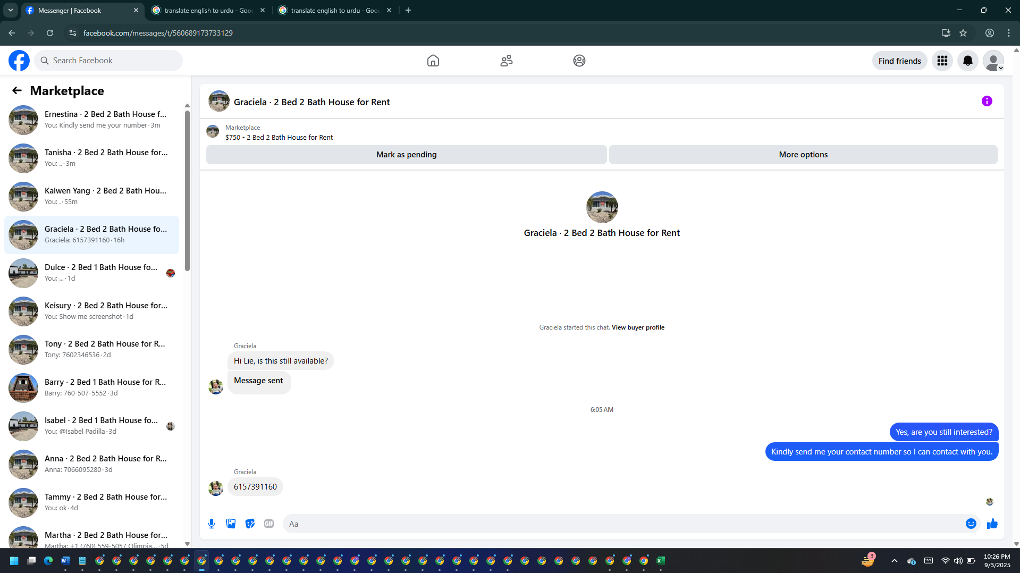Switch to the Messenger | Facebook tab

[x=82, y=10]
